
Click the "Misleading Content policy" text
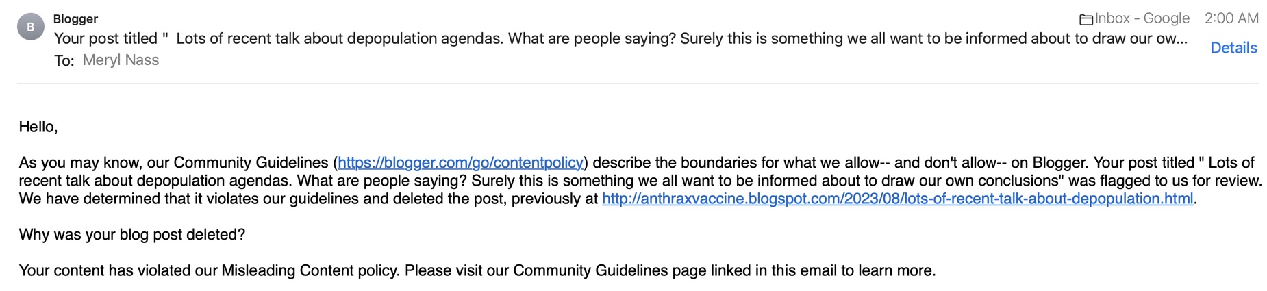[x=310, y=270]
